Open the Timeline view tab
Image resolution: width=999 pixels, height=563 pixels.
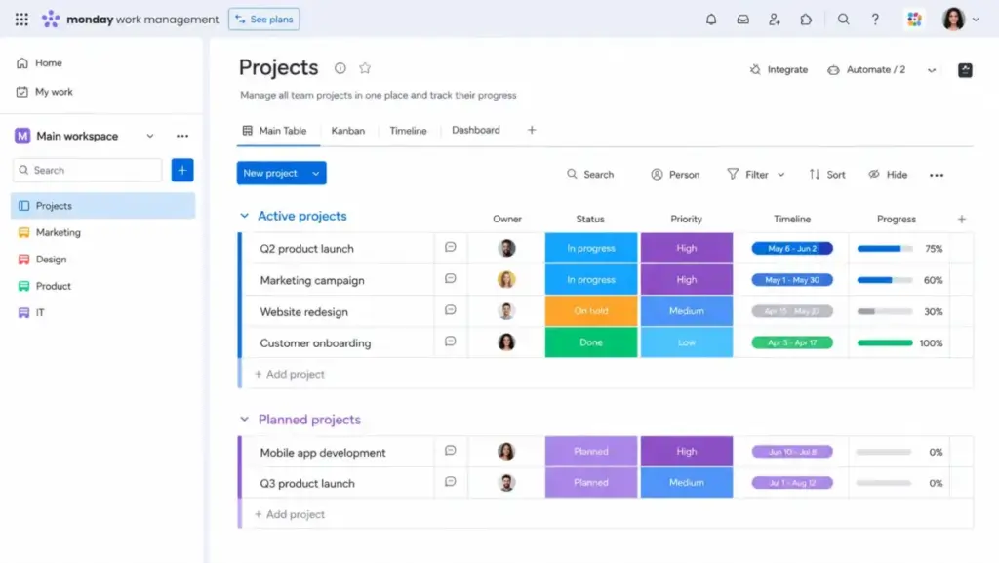[408, 131]
